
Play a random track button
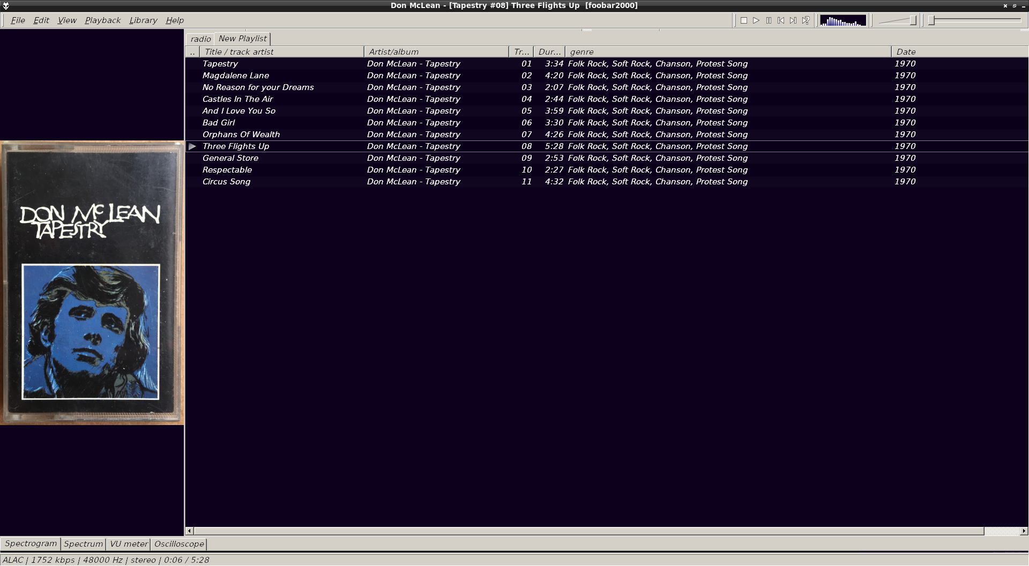[x=806, y=20]
